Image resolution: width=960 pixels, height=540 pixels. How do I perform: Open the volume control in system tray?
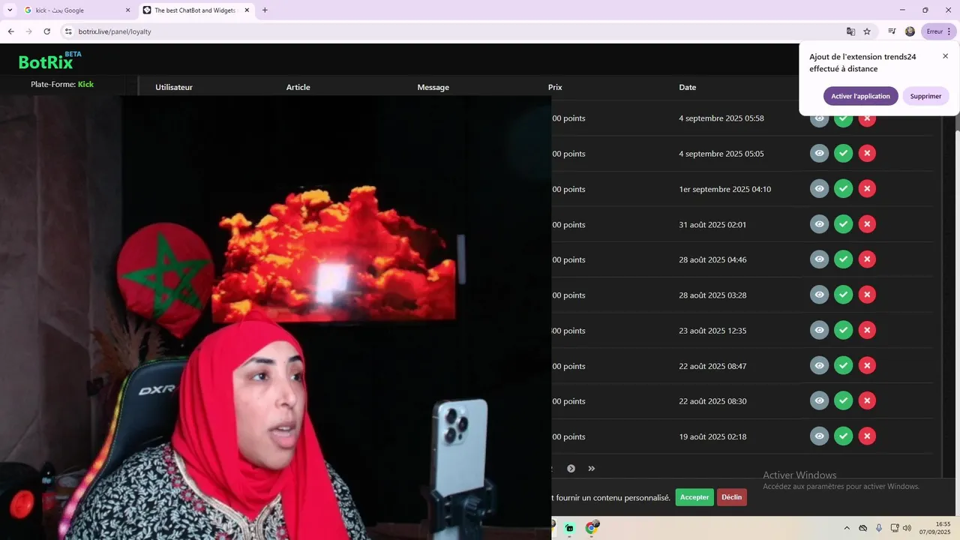tap(907, 528)
